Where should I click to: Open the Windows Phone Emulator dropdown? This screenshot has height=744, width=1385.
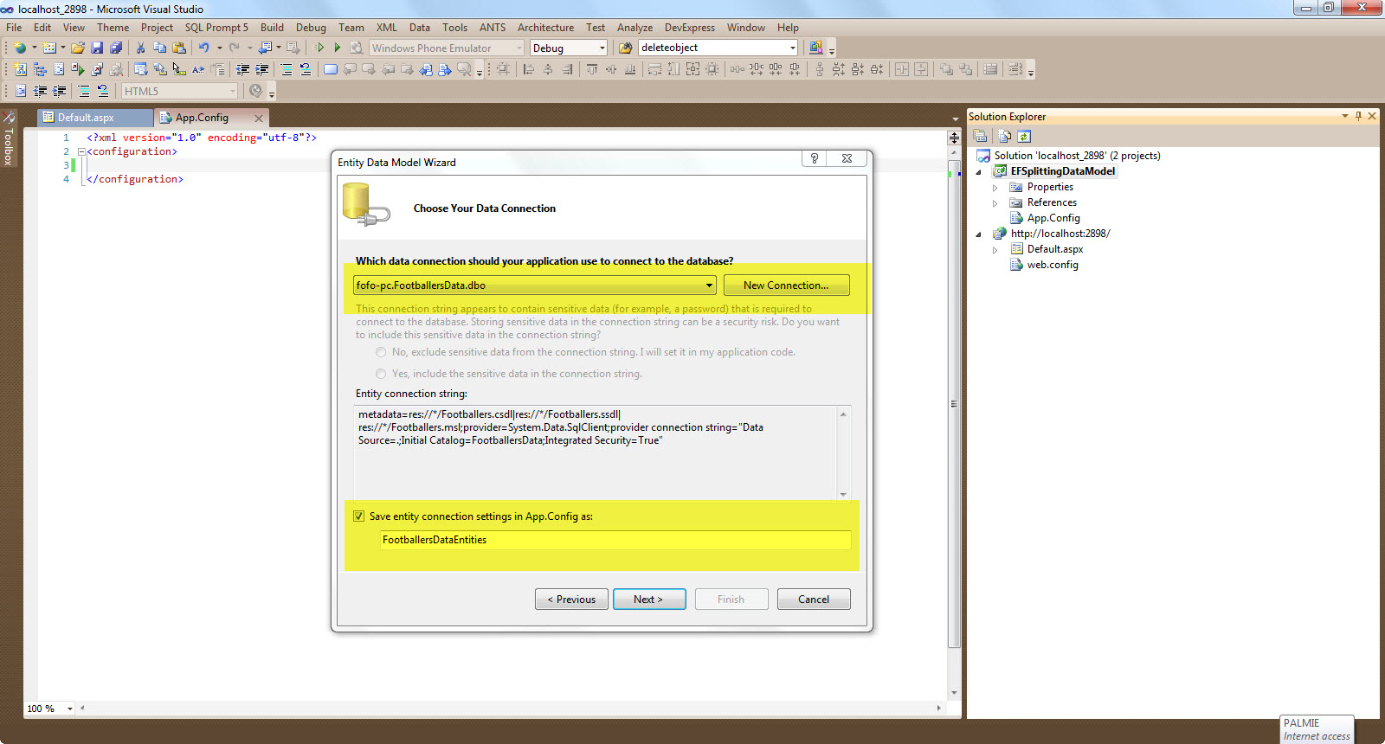click(x=447, y=48)
